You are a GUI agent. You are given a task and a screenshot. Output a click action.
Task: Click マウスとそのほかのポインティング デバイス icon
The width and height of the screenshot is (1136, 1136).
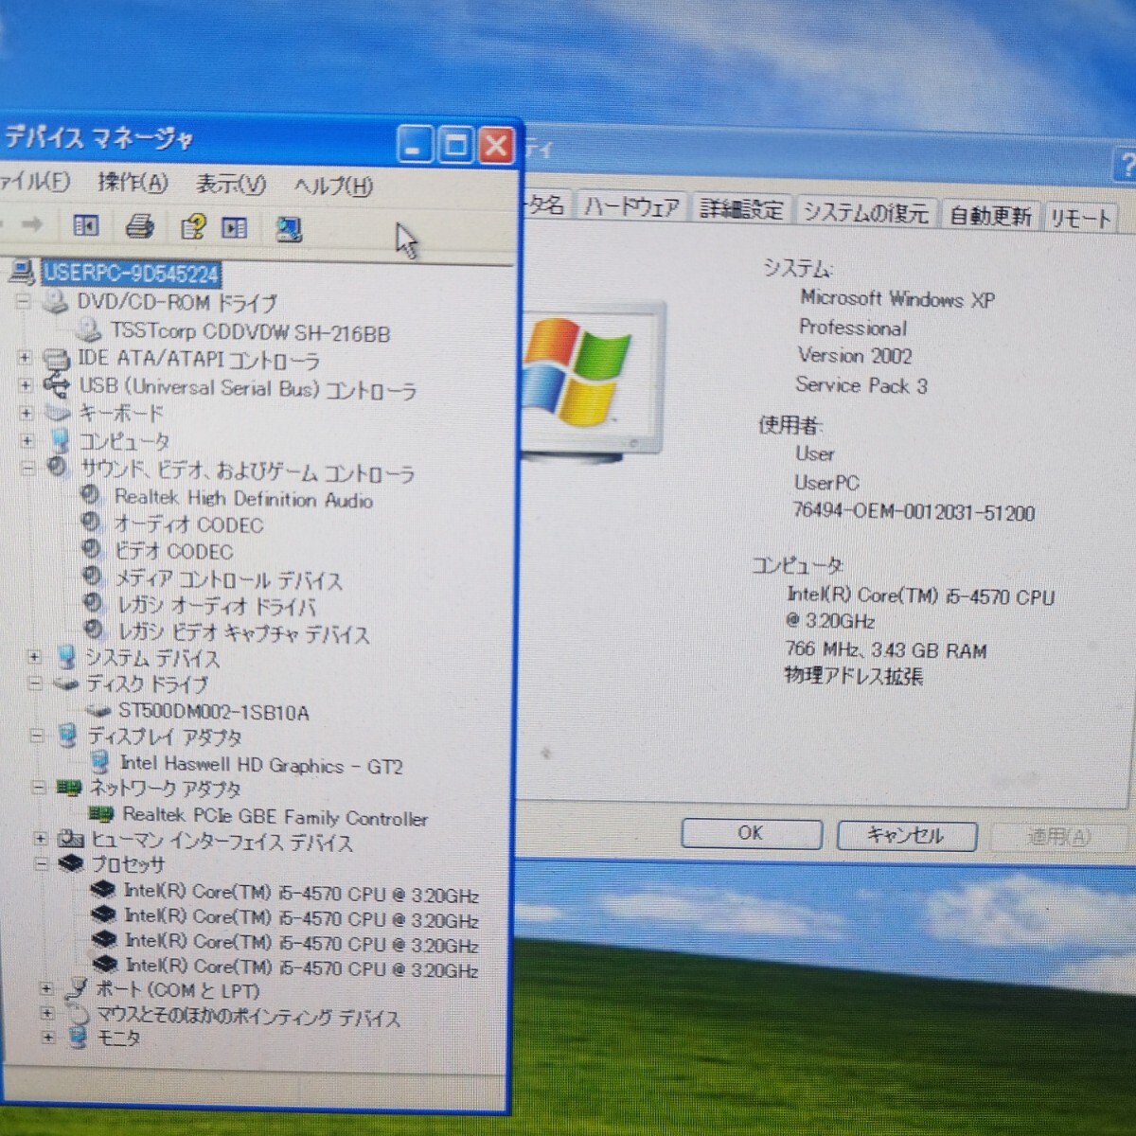coord(79,1016)
